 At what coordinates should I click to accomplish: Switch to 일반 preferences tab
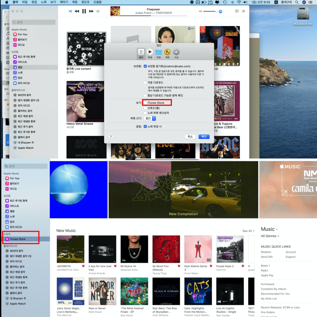(141, 54)
